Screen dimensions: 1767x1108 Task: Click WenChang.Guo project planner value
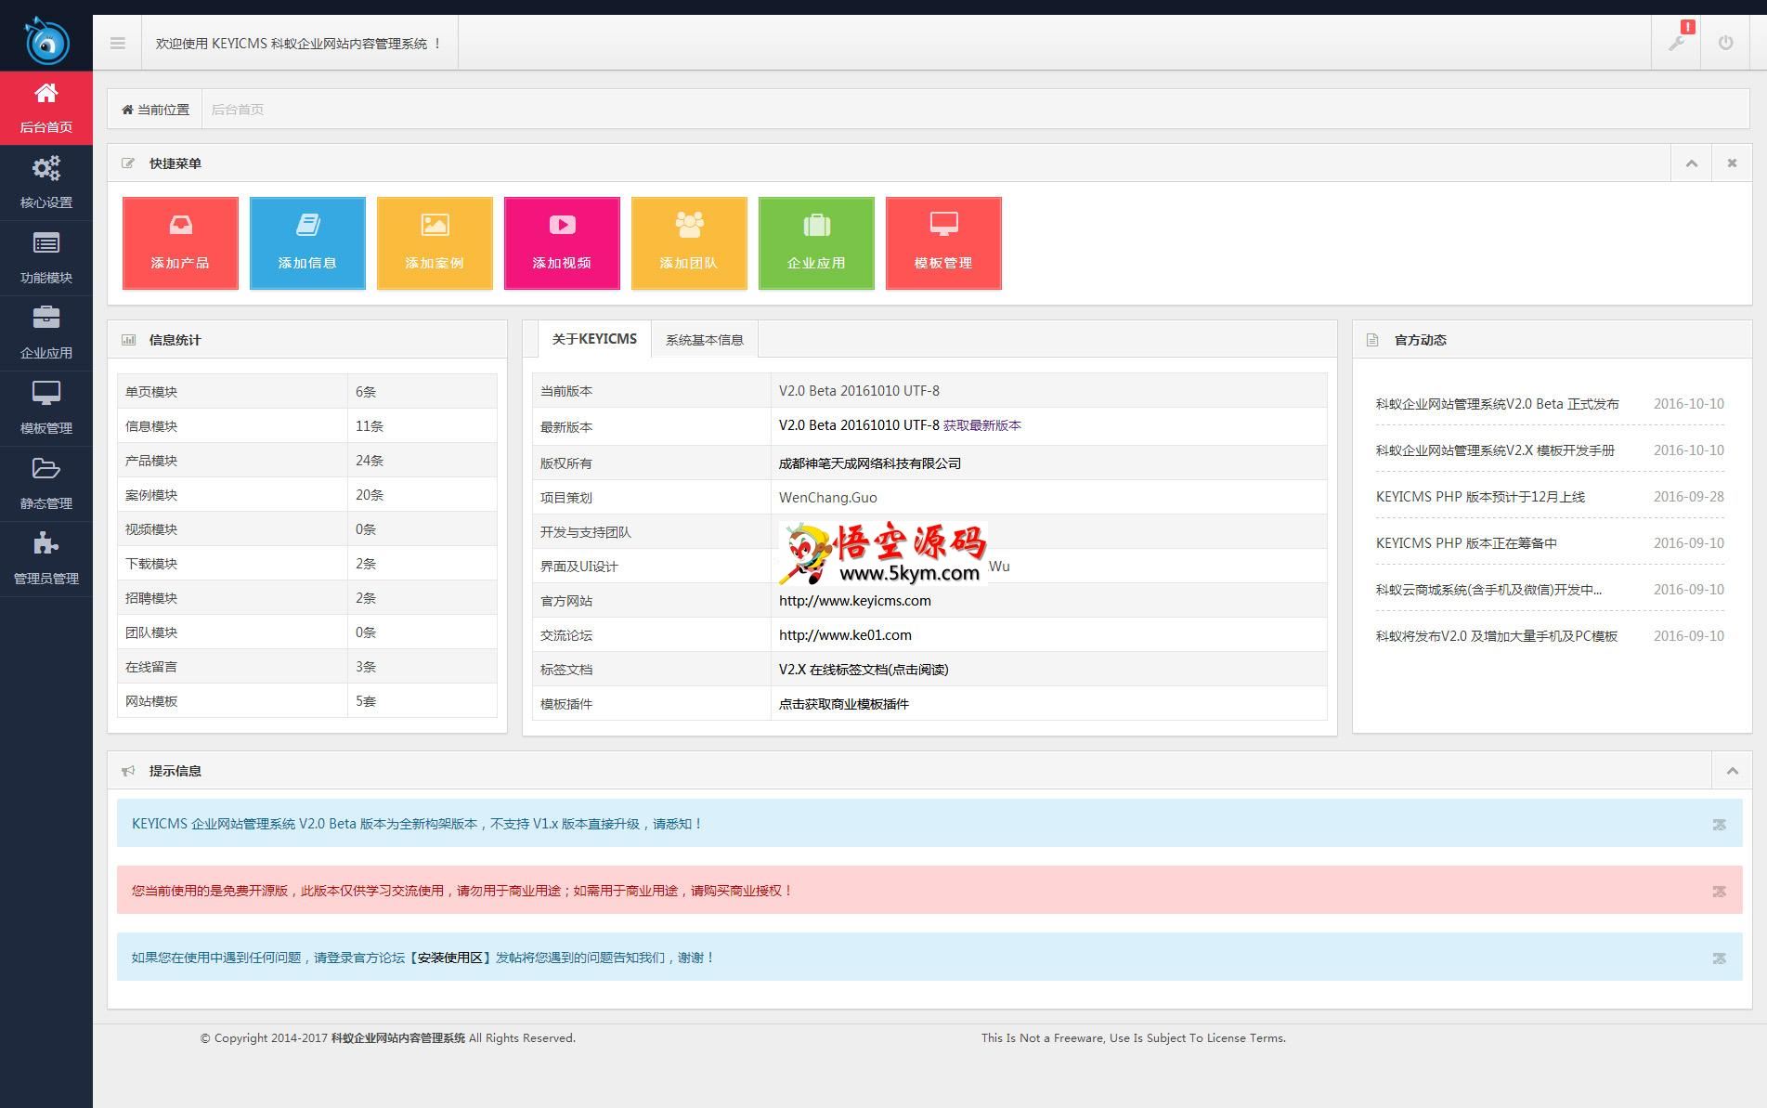[x=828, y=498]
